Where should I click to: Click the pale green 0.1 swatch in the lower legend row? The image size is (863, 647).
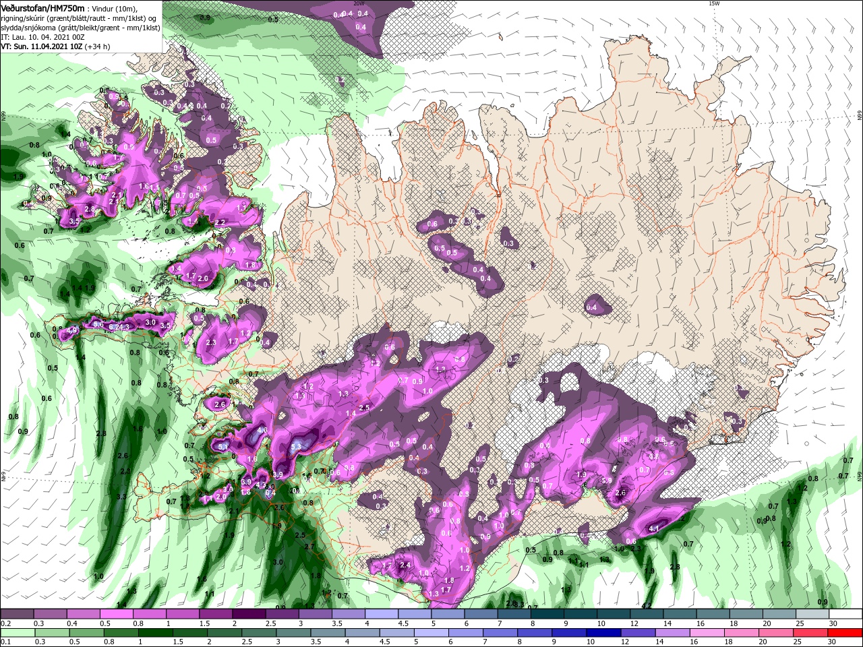(x=17, y=633)
